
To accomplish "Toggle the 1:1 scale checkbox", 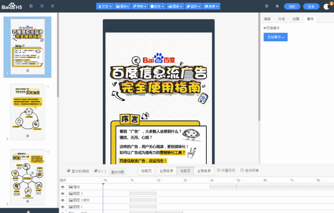I will point(96,171).
